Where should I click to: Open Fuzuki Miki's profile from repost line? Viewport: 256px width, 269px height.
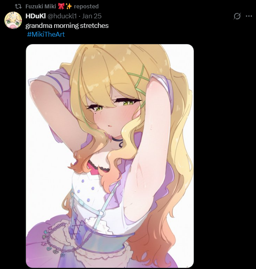pos(41,6)
